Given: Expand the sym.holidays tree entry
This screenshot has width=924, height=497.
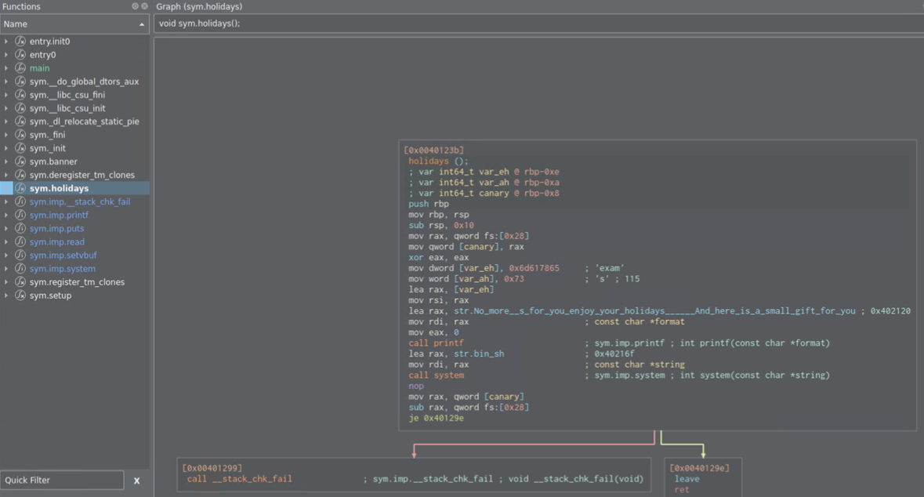Looking at the screenshot, I should point(6,188).
